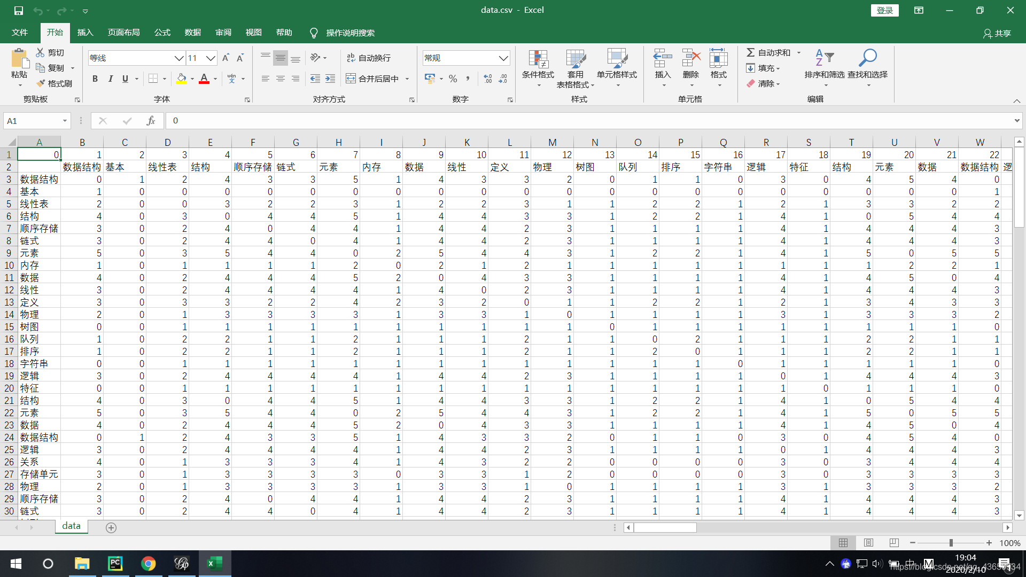Image resolution: width=1026 pixels, height=577 pixels.
Task: Toggle bold formatting
Action: click(x=95, y=79)
